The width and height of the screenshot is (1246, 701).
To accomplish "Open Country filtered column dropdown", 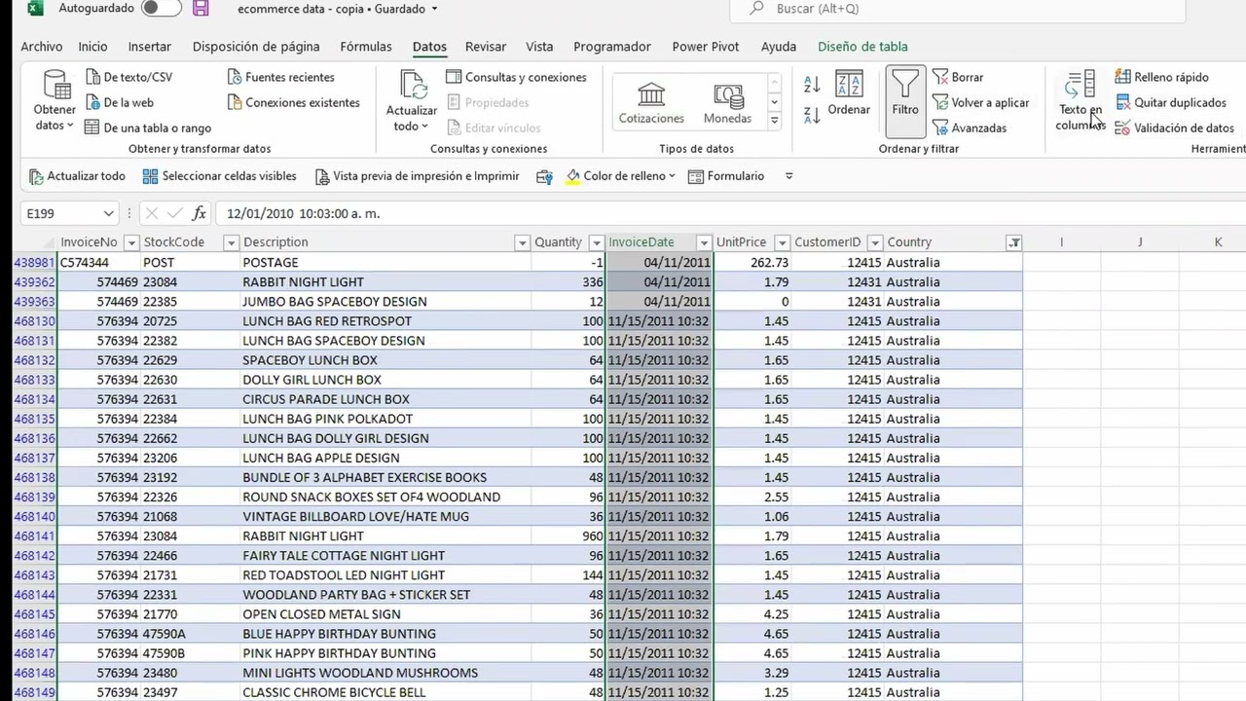I will click(1013, 242).
